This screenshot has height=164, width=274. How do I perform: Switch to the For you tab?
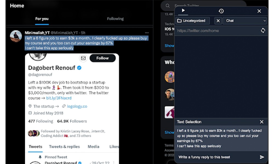point(42,19)
